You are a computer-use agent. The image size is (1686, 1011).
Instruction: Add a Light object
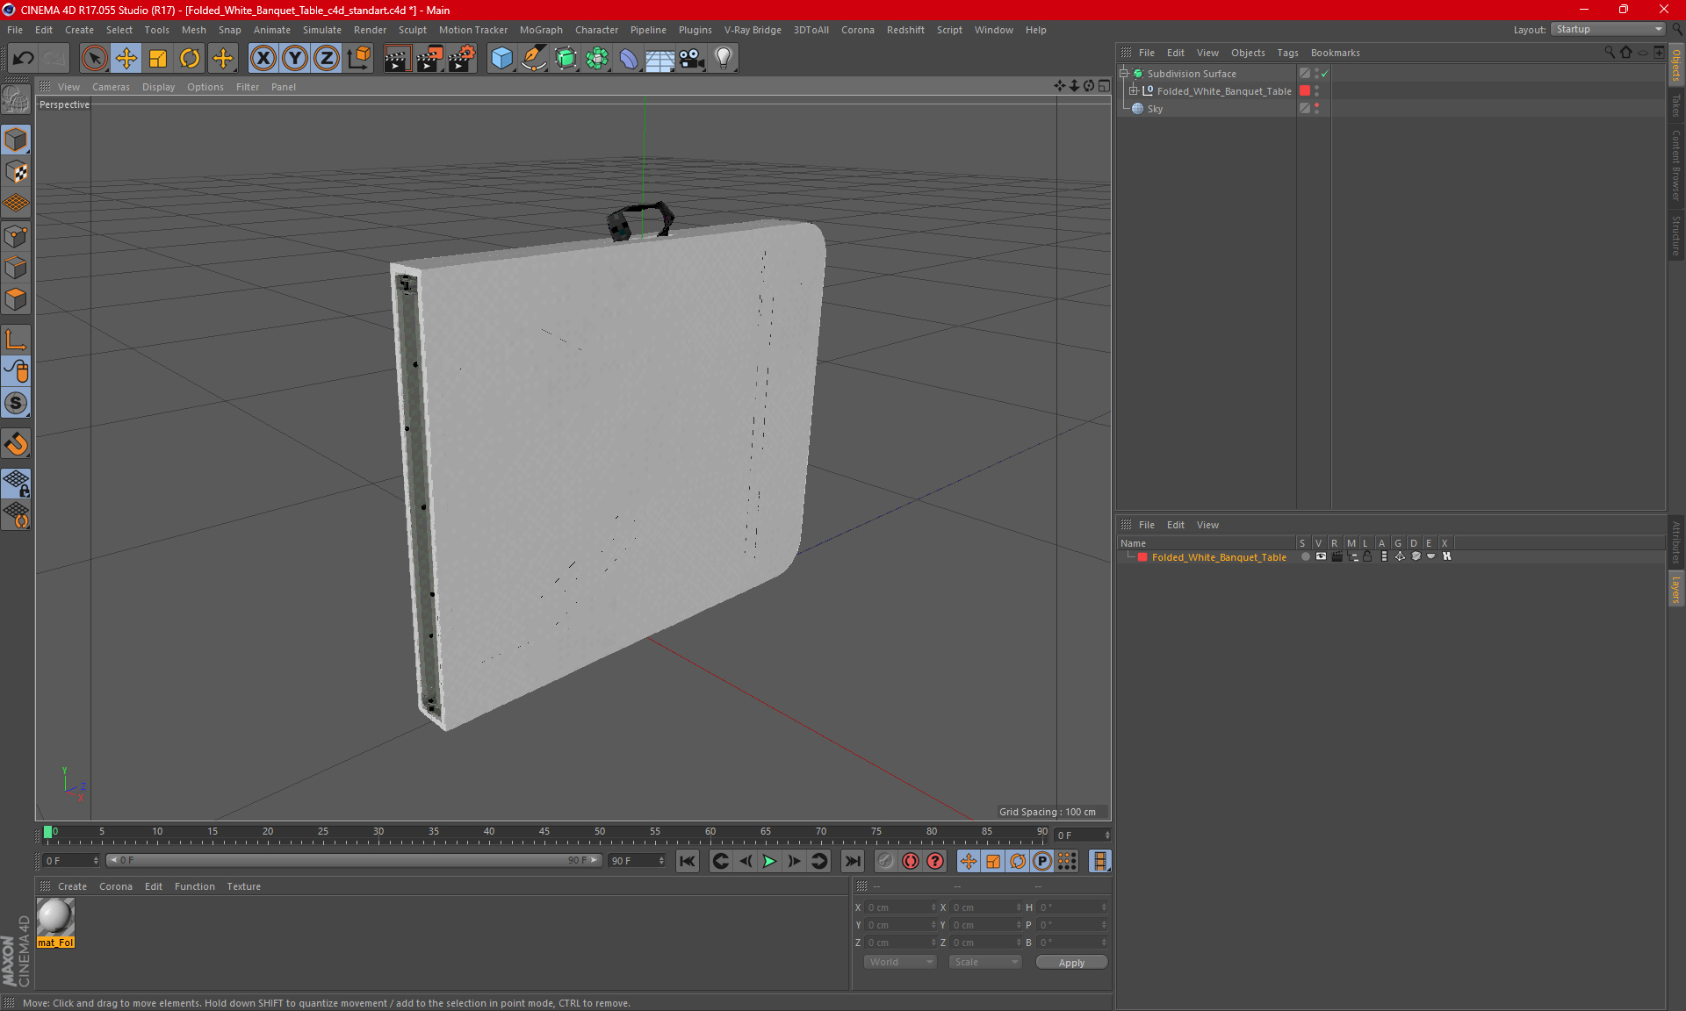[724, 59]
